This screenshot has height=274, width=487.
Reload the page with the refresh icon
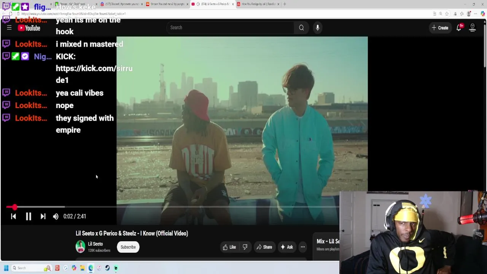[x=10, y=14]
